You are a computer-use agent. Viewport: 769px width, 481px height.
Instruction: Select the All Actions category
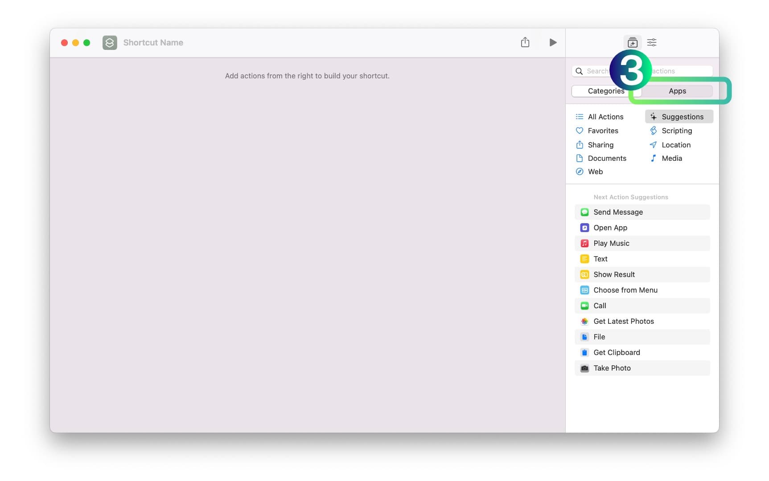coord(605,117)
